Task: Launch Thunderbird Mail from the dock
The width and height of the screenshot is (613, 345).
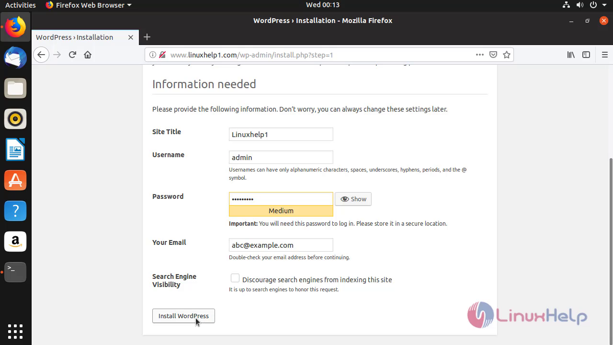Action: click(15, 57)
